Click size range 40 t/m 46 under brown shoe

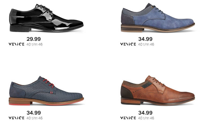(146, 118)
